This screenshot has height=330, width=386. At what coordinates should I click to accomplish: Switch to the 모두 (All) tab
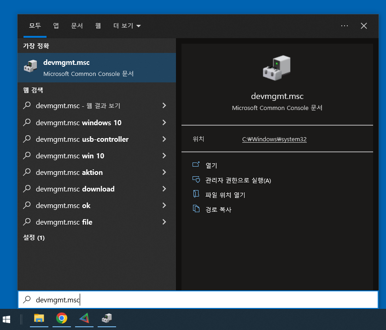click(x=35, y=26)
